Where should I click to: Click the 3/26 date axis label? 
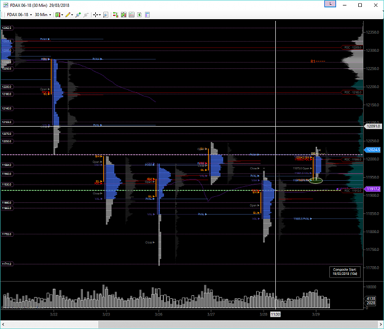pos(159,314)
